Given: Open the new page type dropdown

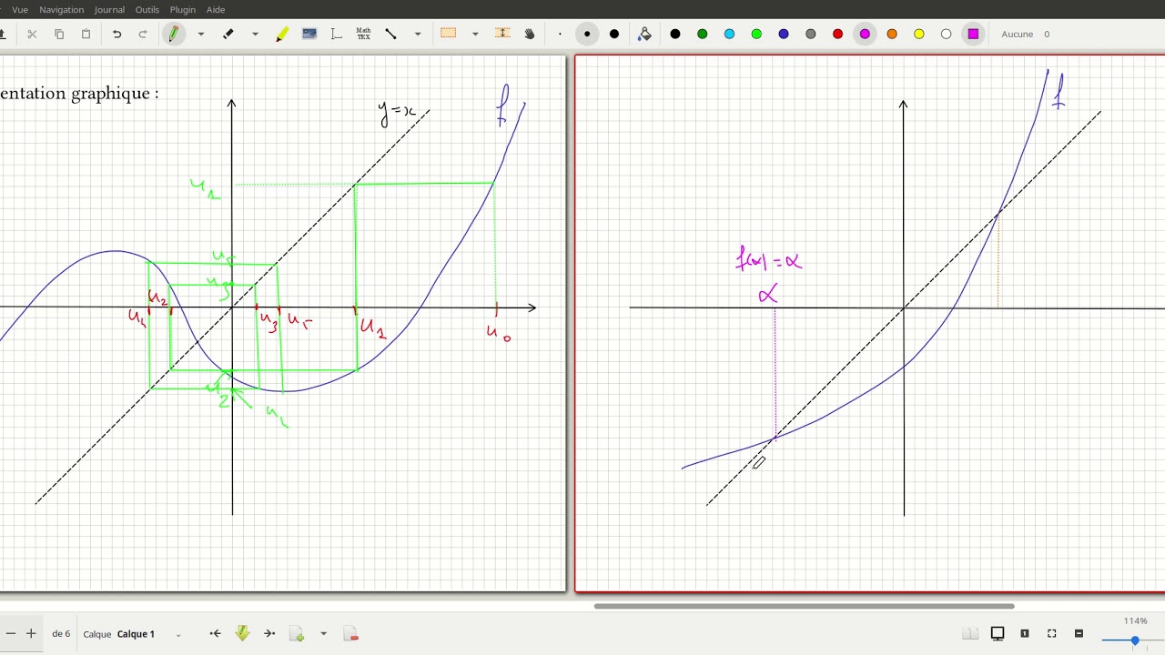Looking at the screenshot, I should tap(323, 634).
